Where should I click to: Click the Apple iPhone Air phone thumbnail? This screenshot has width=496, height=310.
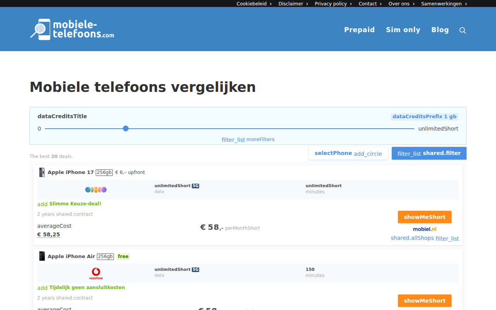(42, 256)
